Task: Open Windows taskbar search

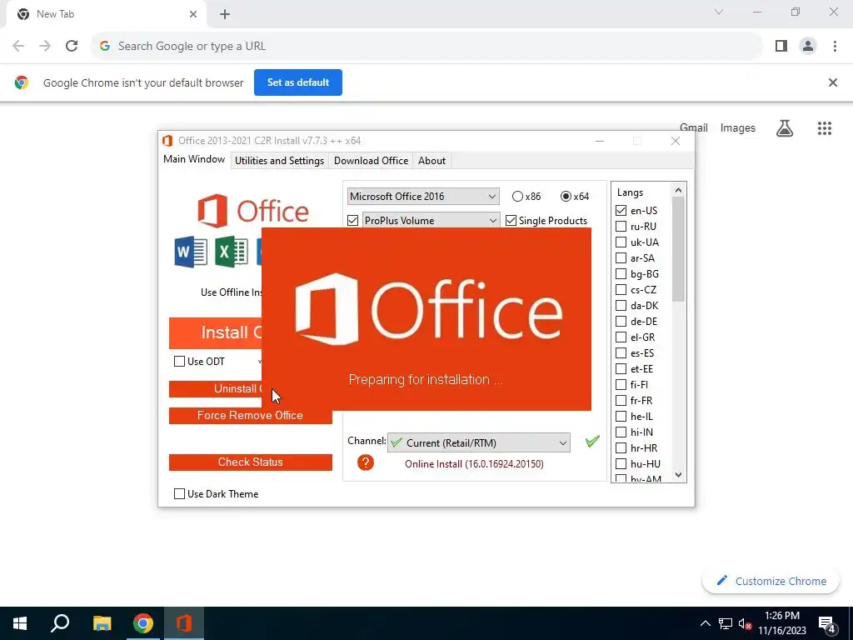Action: (60, 623)
